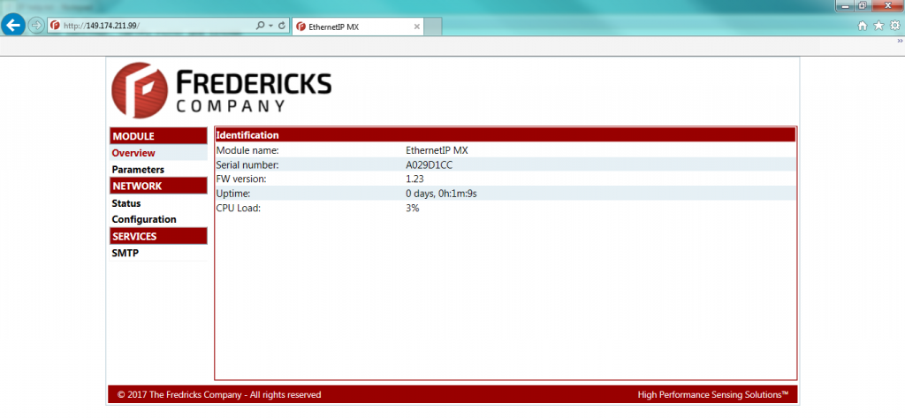
Task: Open the address bar dropdown arrow
Action: tap(270, 26)
